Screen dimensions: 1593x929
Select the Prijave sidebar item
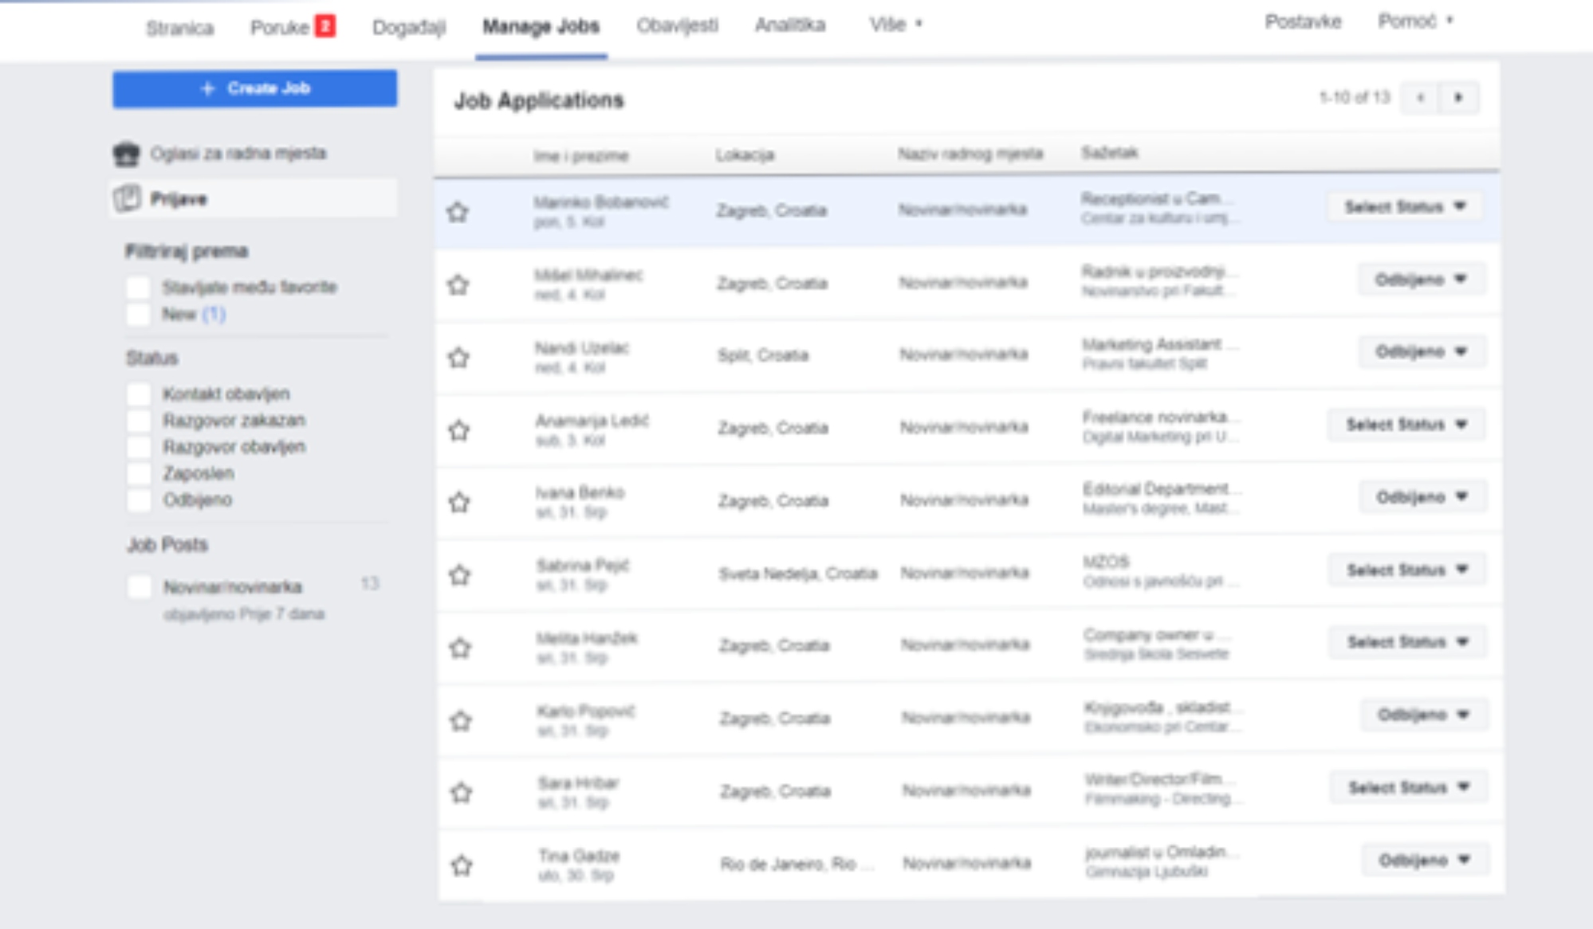(x=179, y=199)
